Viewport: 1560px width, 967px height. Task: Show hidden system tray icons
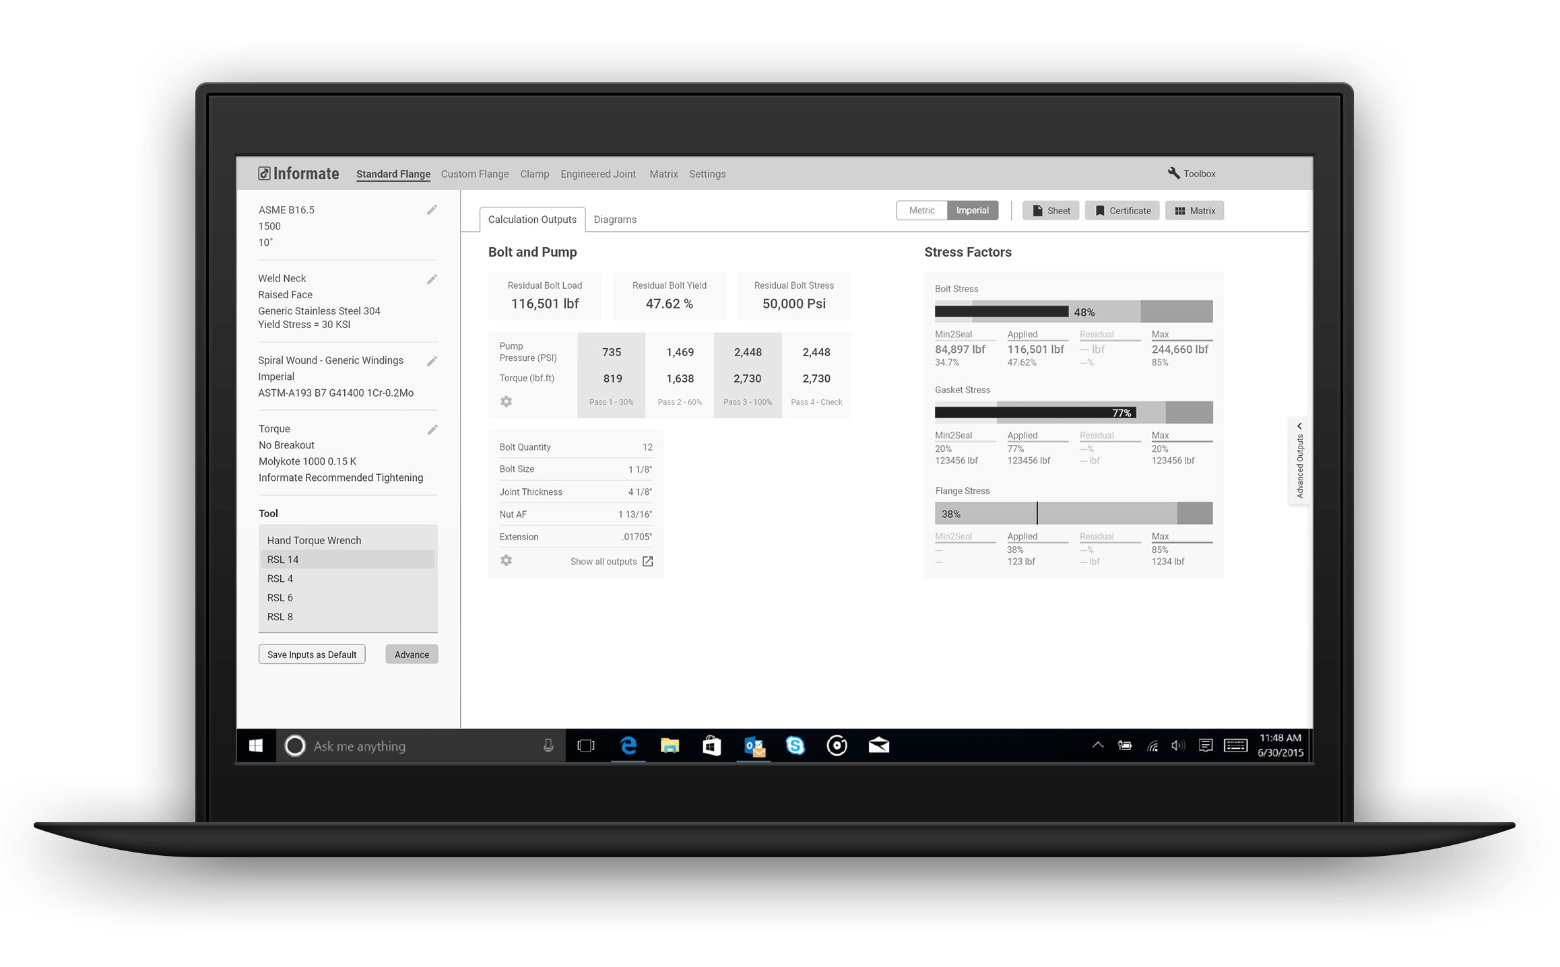pos(1097,745)
